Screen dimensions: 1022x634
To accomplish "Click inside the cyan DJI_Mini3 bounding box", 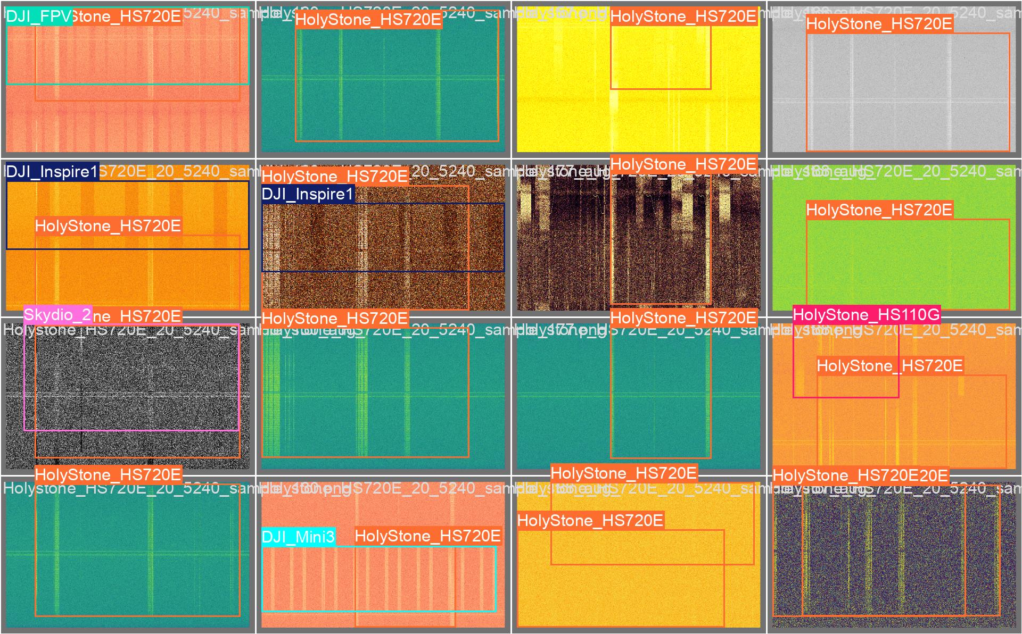I will click(309, 580).
